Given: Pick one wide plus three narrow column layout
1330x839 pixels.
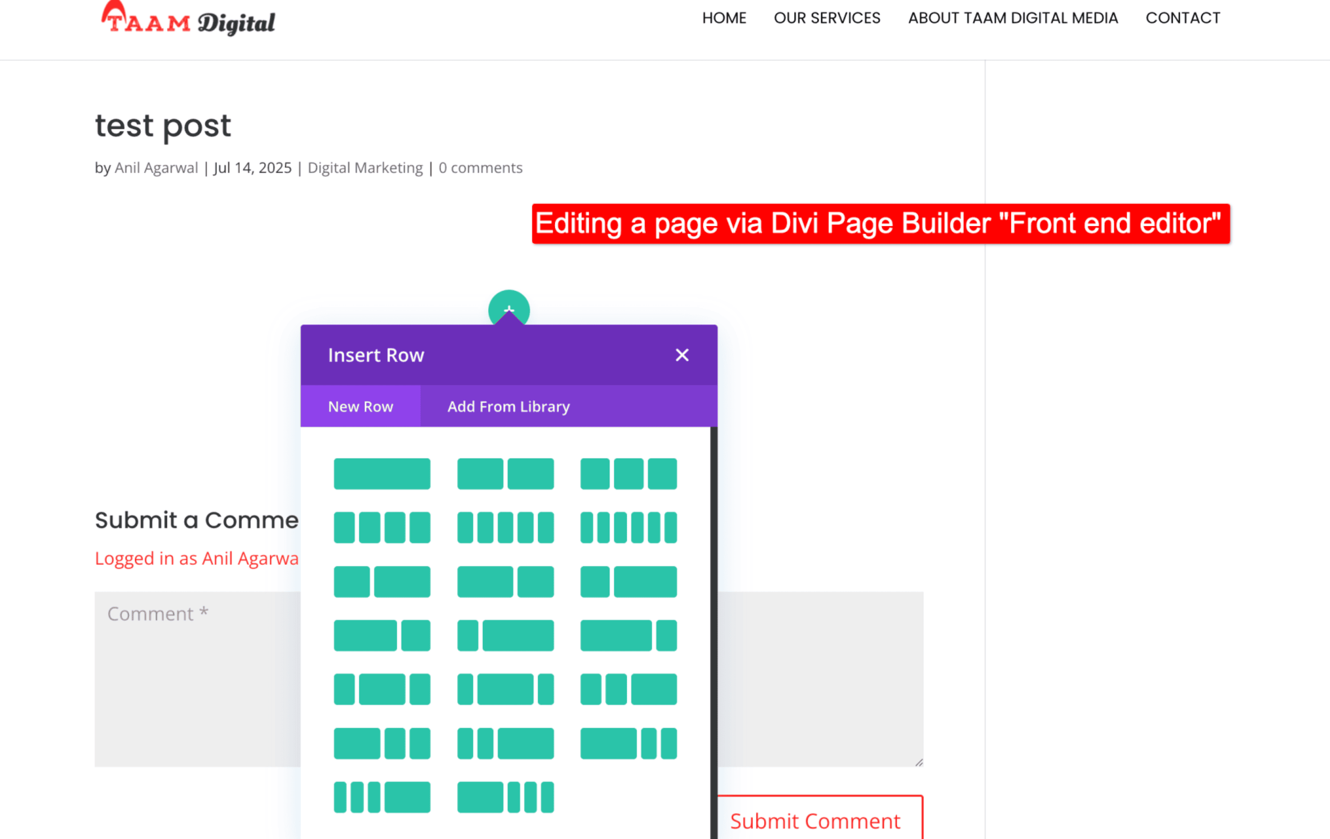Looking at the screenshot, I should [506, 797].
